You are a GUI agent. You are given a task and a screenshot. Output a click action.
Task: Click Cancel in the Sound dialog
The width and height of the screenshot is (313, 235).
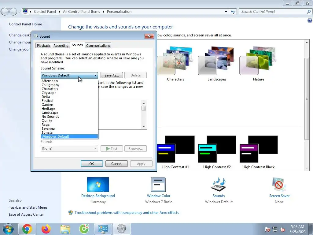tap(116, 164)
